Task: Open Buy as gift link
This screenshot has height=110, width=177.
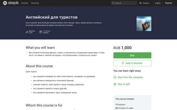Action: coord(124,84)
